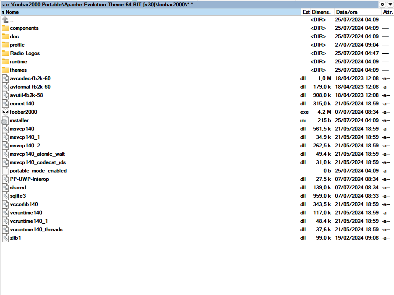Viewport: 394px width, 295px height.
Task: Select the msvcp140_atomic_wait file name
Action: pyautogui.click(x=37, y=154)
